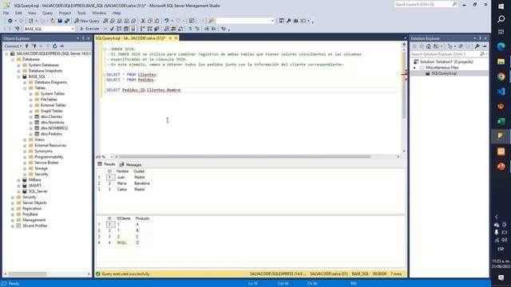Click the Execute button
The width and height of the screenshot is (511, 287).
click(x=89, y=29)
